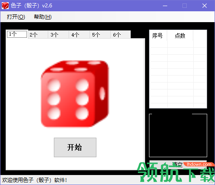The width and height of the screenshot is (215, 185).
Task: Switch to the 2个 tab
Action: 38,35
